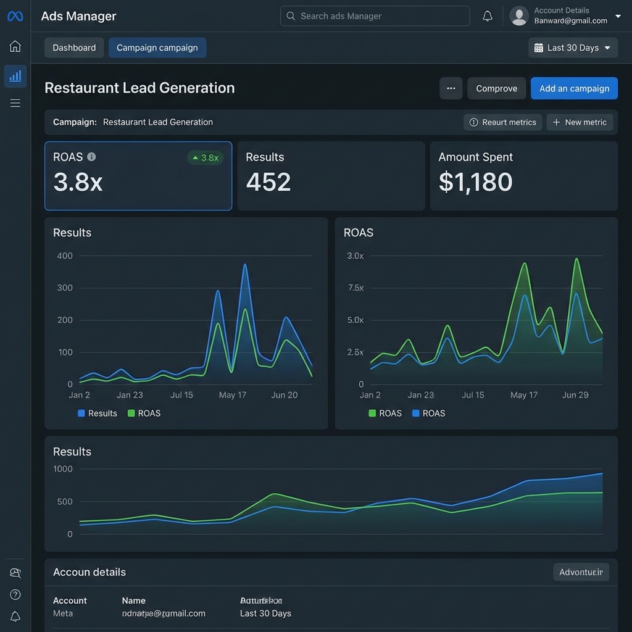Click the ellipsis options icon near Comprove

[x=451, y=88]
